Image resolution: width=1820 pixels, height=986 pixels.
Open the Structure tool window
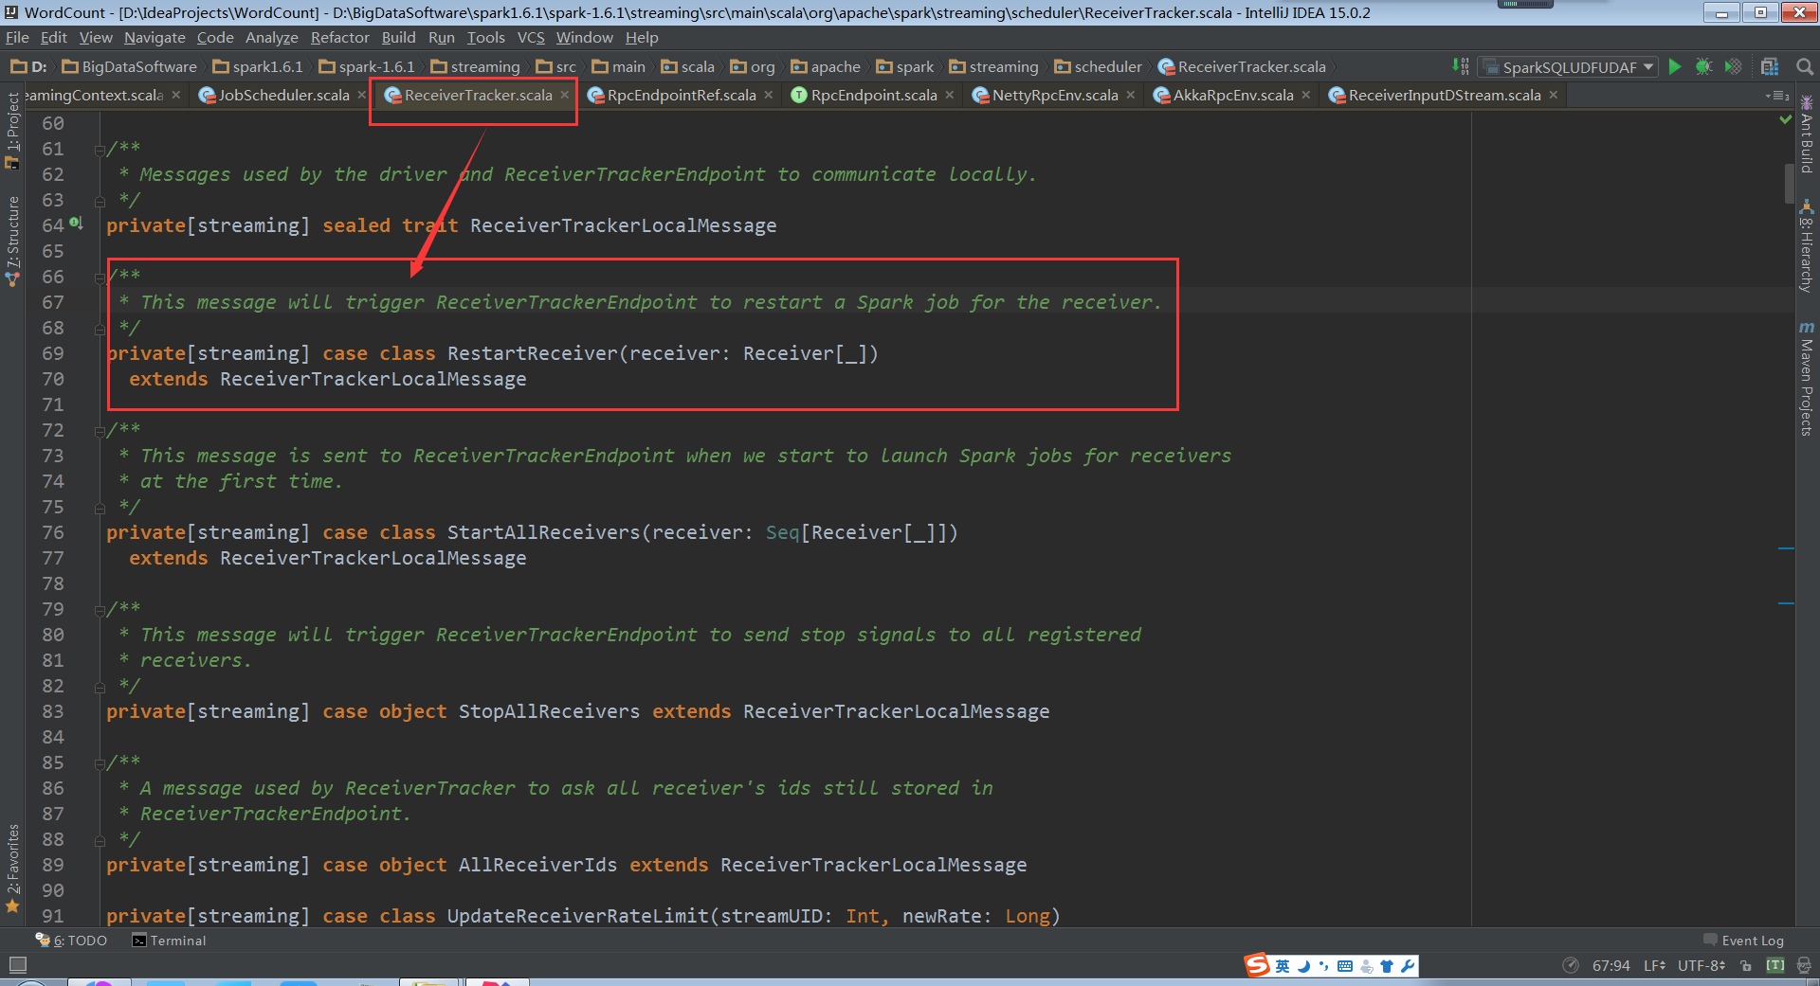pyautogui.click(x=12, y=241)
